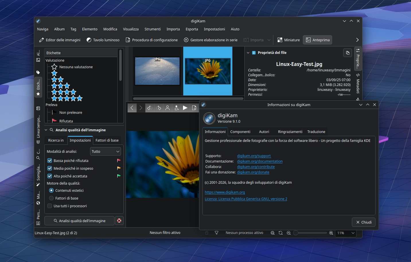This screenshot has height=262, width=411.
Task: Copy file properties with clipboard button
Action: coord(347,53)
